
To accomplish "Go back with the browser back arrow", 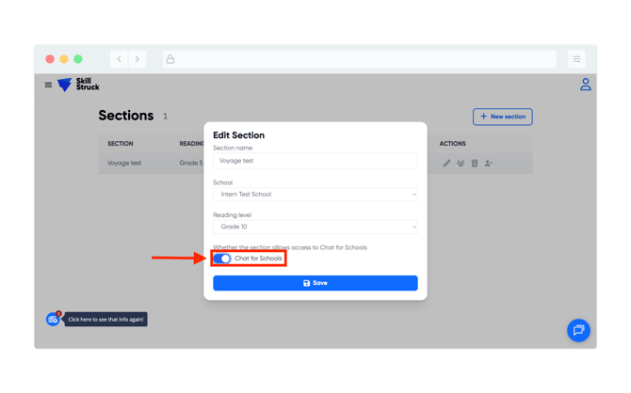I will coord(120,59).
